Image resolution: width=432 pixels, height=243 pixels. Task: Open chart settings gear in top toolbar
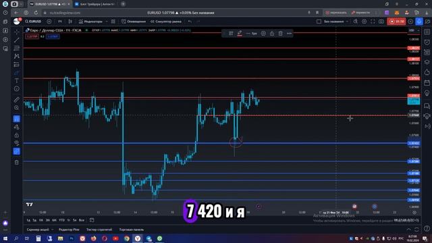tap(364, 21)
